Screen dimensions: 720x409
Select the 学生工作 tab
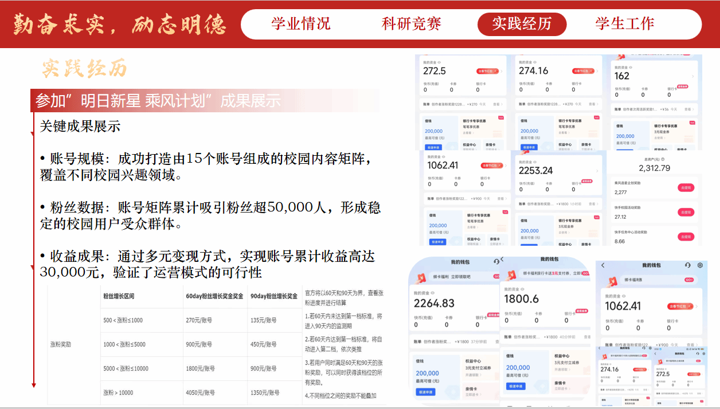pos(624,24)
